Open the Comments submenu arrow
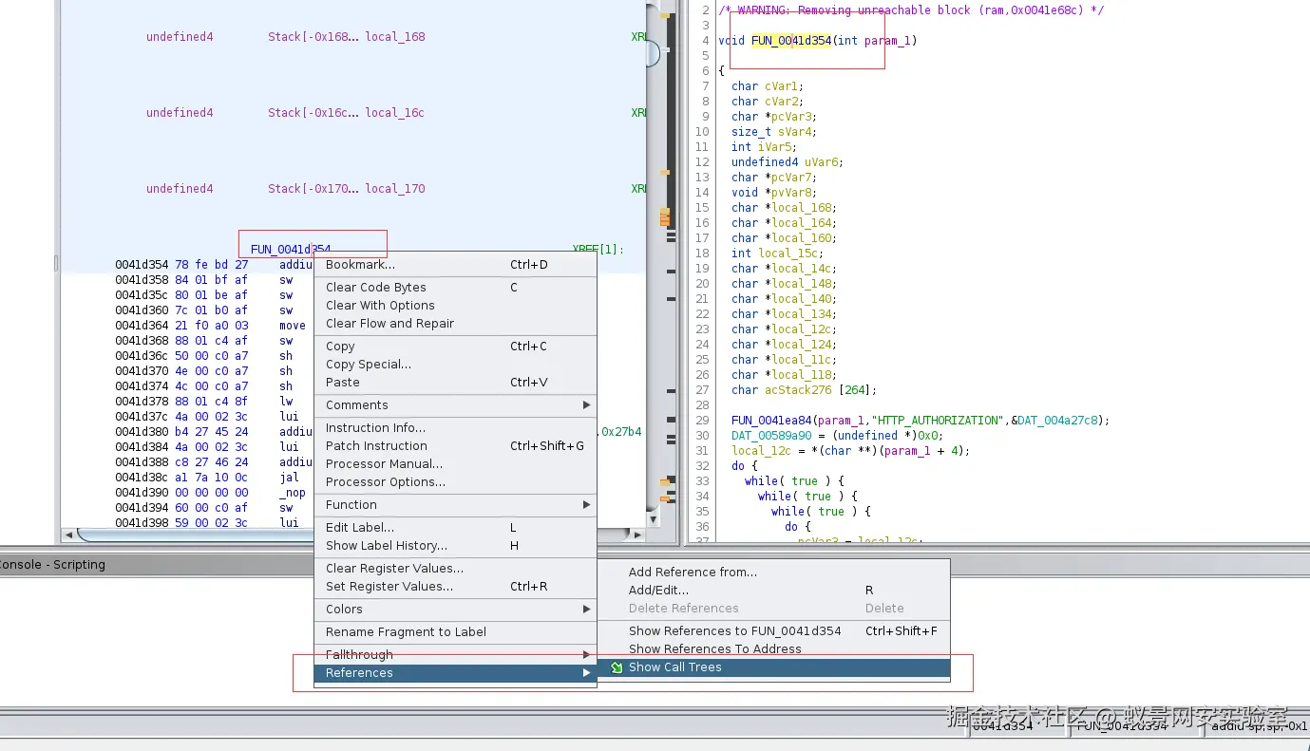Image resolution: width=1310 pixels, height=751 pixels. 586,405
